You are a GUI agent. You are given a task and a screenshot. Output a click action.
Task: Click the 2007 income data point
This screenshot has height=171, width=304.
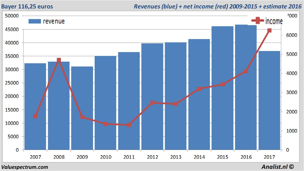pyautogui.click(x=35, y=116)
